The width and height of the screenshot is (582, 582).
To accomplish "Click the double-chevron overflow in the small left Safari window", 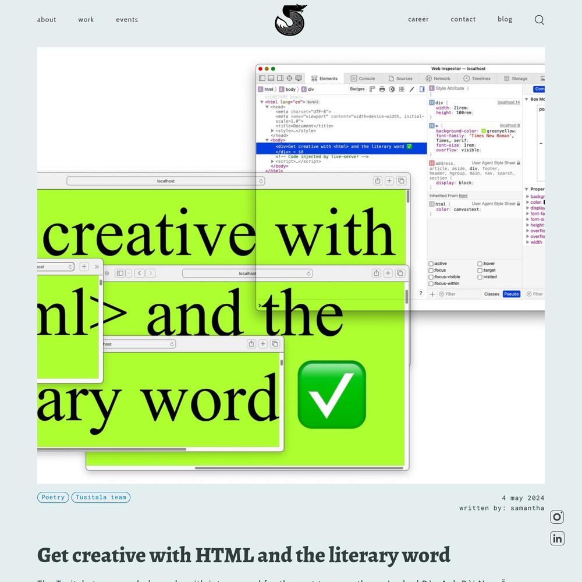I will pos(97,267).
